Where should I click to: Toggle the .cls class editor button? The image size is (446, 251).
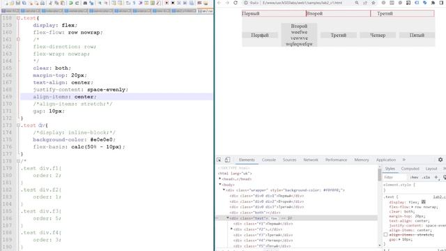[426, 177]
